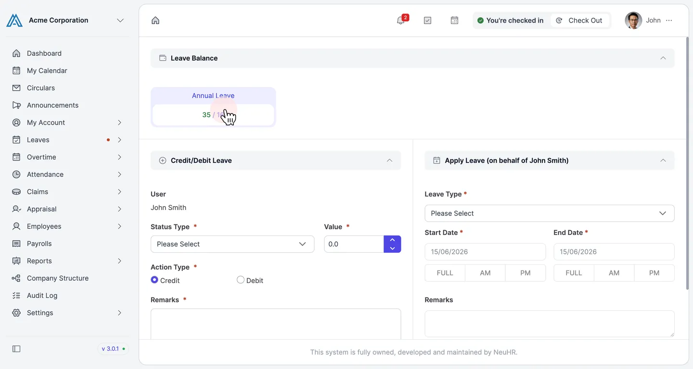
Task: Click the Apply Leave Remarks text area
Action: coord(550,324)
